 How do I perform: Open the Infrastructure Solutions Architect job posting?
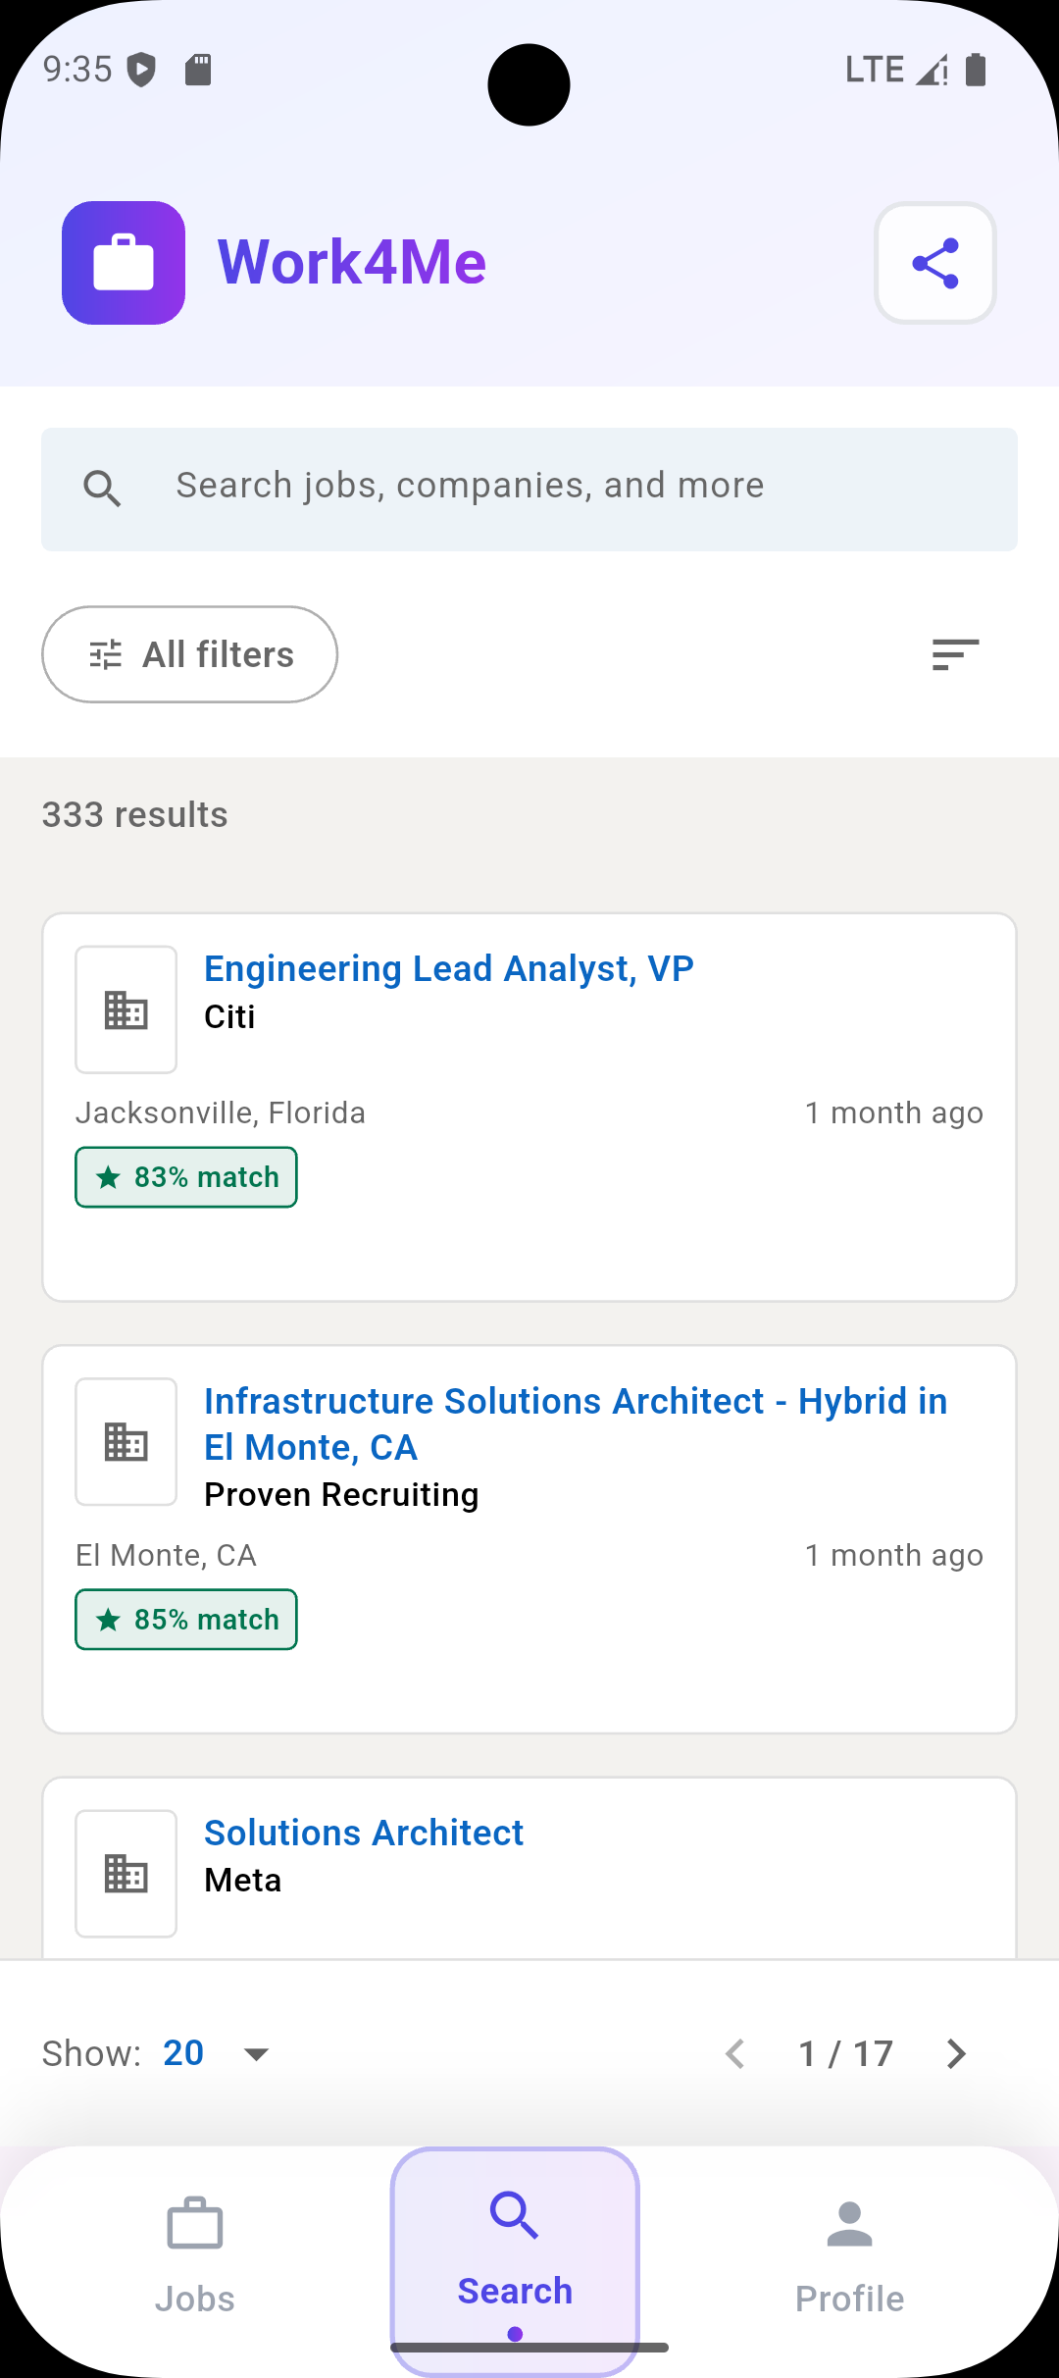(x=575, y=1422)
